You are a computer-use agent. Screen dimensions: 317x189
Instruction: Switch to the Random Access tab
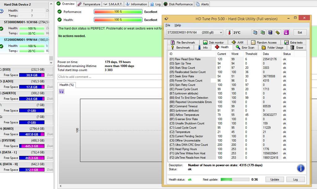tap(264, 42)
